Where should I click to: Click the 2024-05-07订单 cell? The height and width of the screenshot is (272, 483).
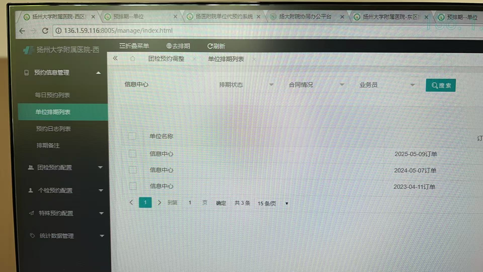pos(415,171)
